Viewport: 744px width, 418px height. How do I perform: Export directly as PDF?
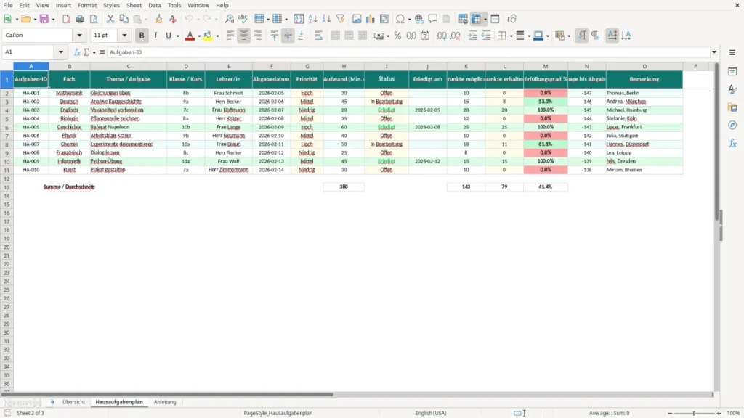(x=66, y=19)
